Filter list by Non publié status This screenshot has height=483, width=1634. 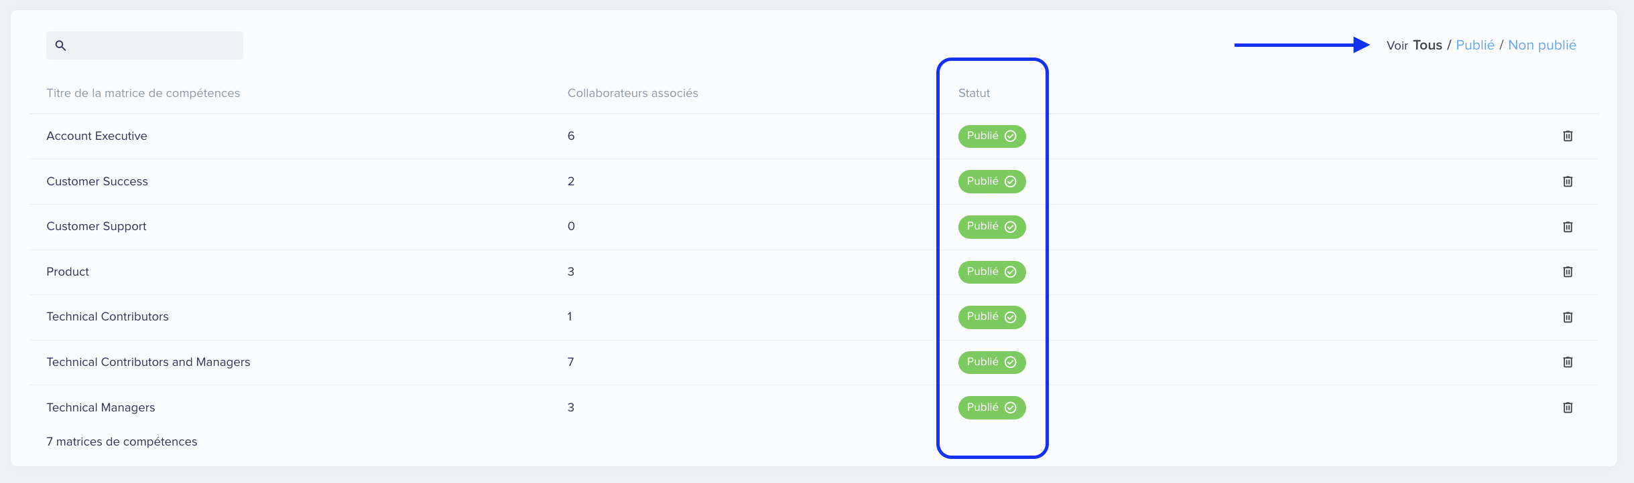pos(1542,45)
